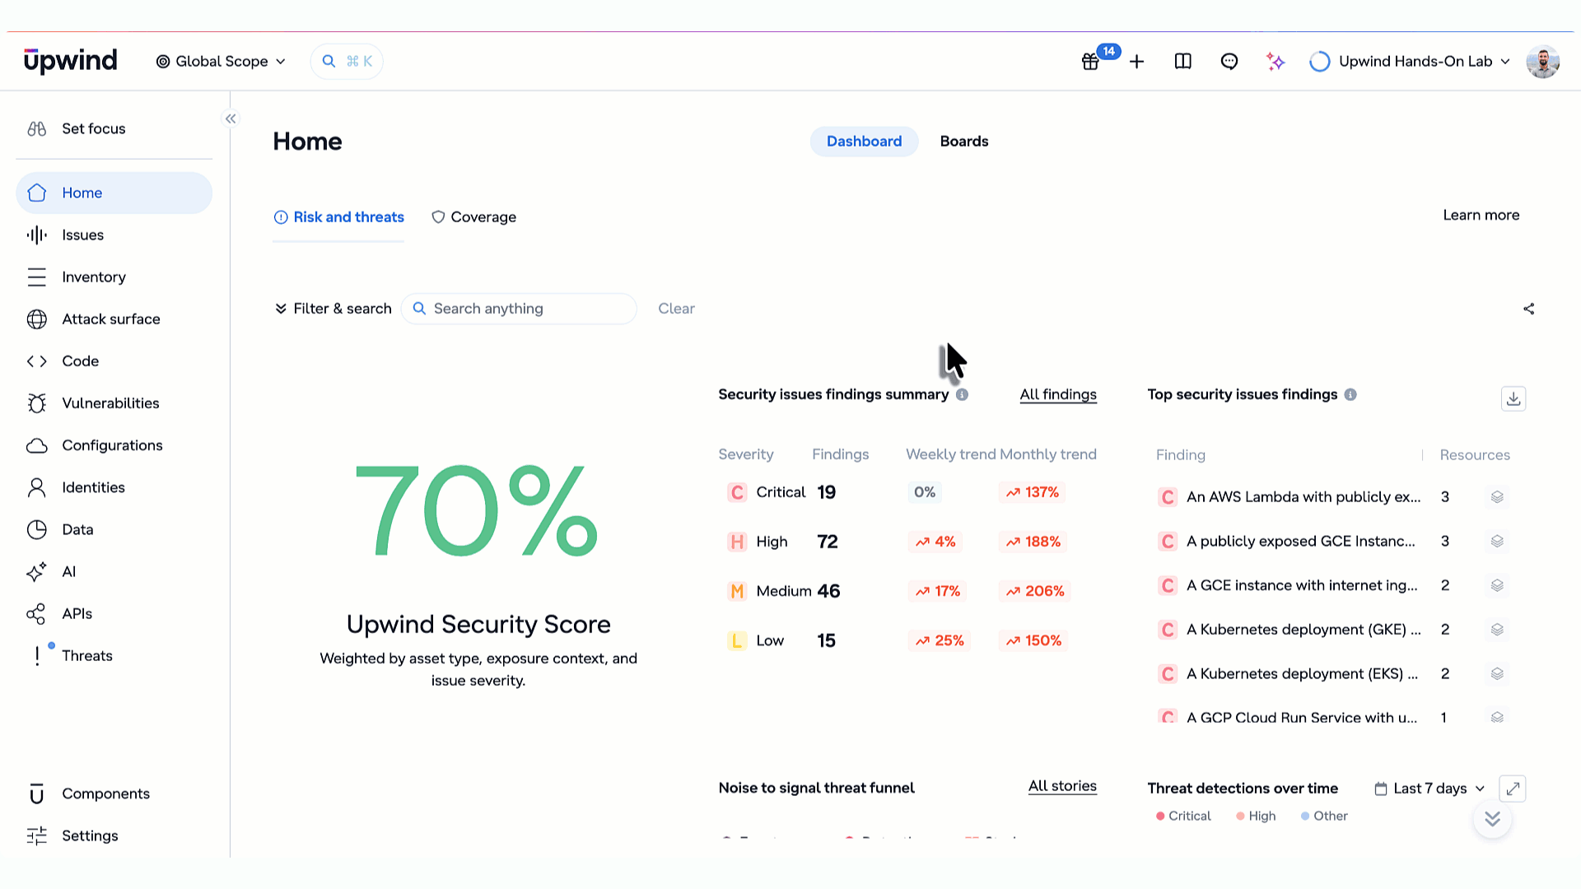The image size is (1581, 889).
Task: Expand Filter & search options
Action: click(x=333, y=309)
